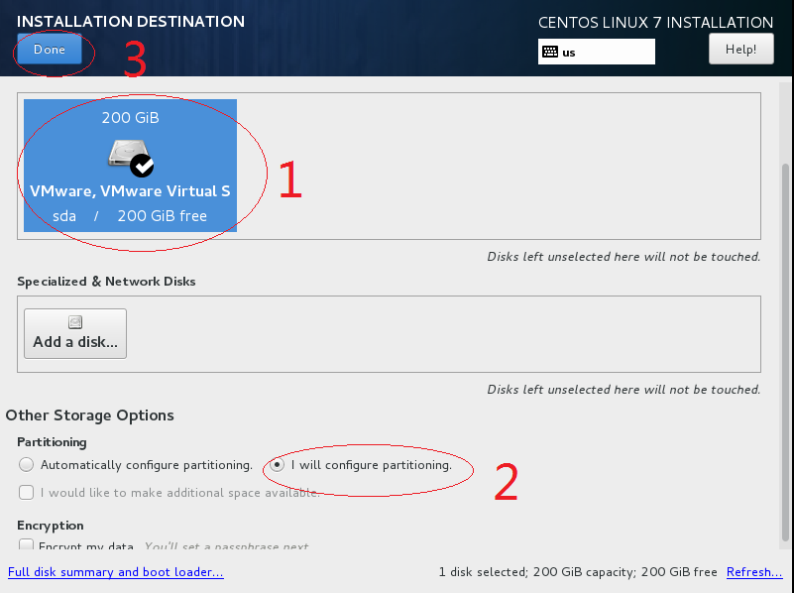Image resolution: width=794 pixels, height=593 pixels.
Task: Click the keyboard icon beside us
Action: pyautogui.click(x=550, y=52)
